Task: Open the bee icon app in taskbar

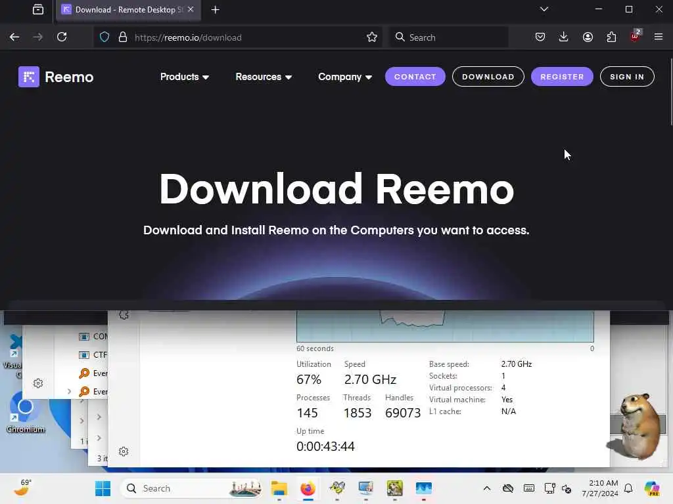Action: coord(337,488)
